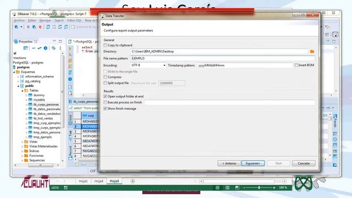The height and width of the screenshot is (198, 352).
Task: Uncheck Show finish message
Action: pos(105,108)
